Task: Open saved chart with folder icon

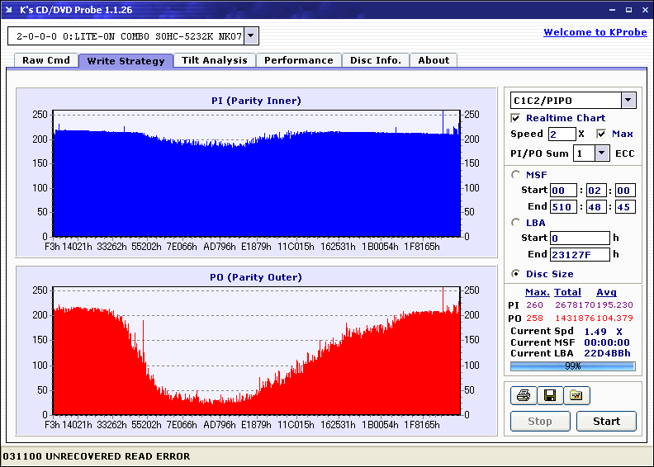Action: coord(576,396)
